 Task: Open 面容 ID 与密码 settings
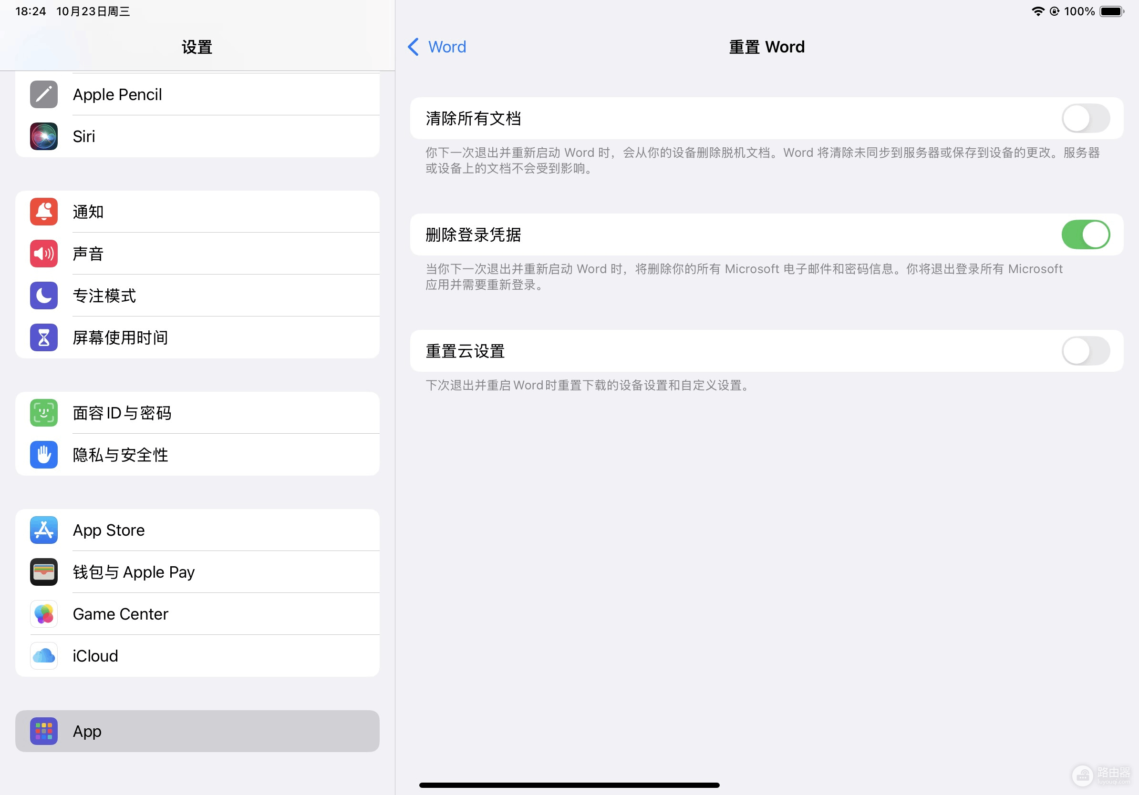(197, 413)
